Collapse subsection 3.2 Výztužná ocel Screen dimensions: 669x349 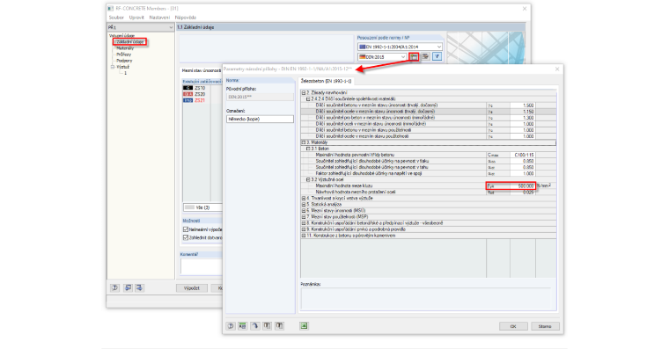pyautogui.click(x=308, y=180)
